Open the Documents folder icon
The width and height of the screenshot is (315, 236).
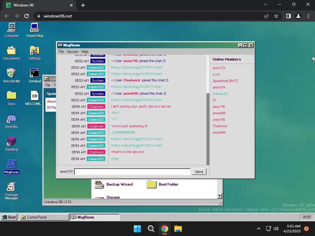[x=11, y=53]
